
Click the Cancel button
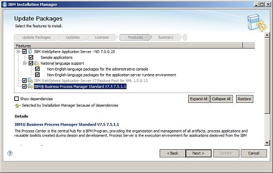(x=254, y=153)
